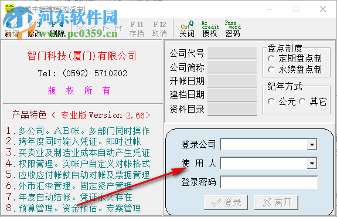Screen dimensions: 337x217
Task: Open the Ac credit 授权 (Authorize) tool
Action: click(x=210, y=29)
